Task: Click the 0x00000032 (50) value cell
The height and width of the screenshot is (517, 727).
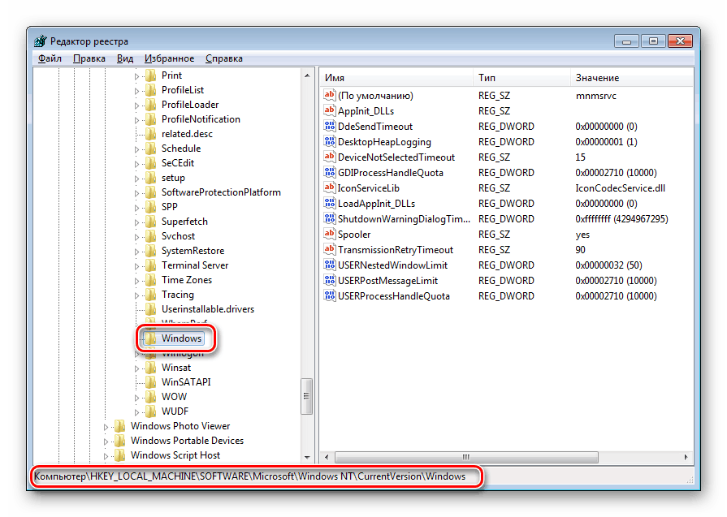Action: pyautogui.click(x=608, y=265)
